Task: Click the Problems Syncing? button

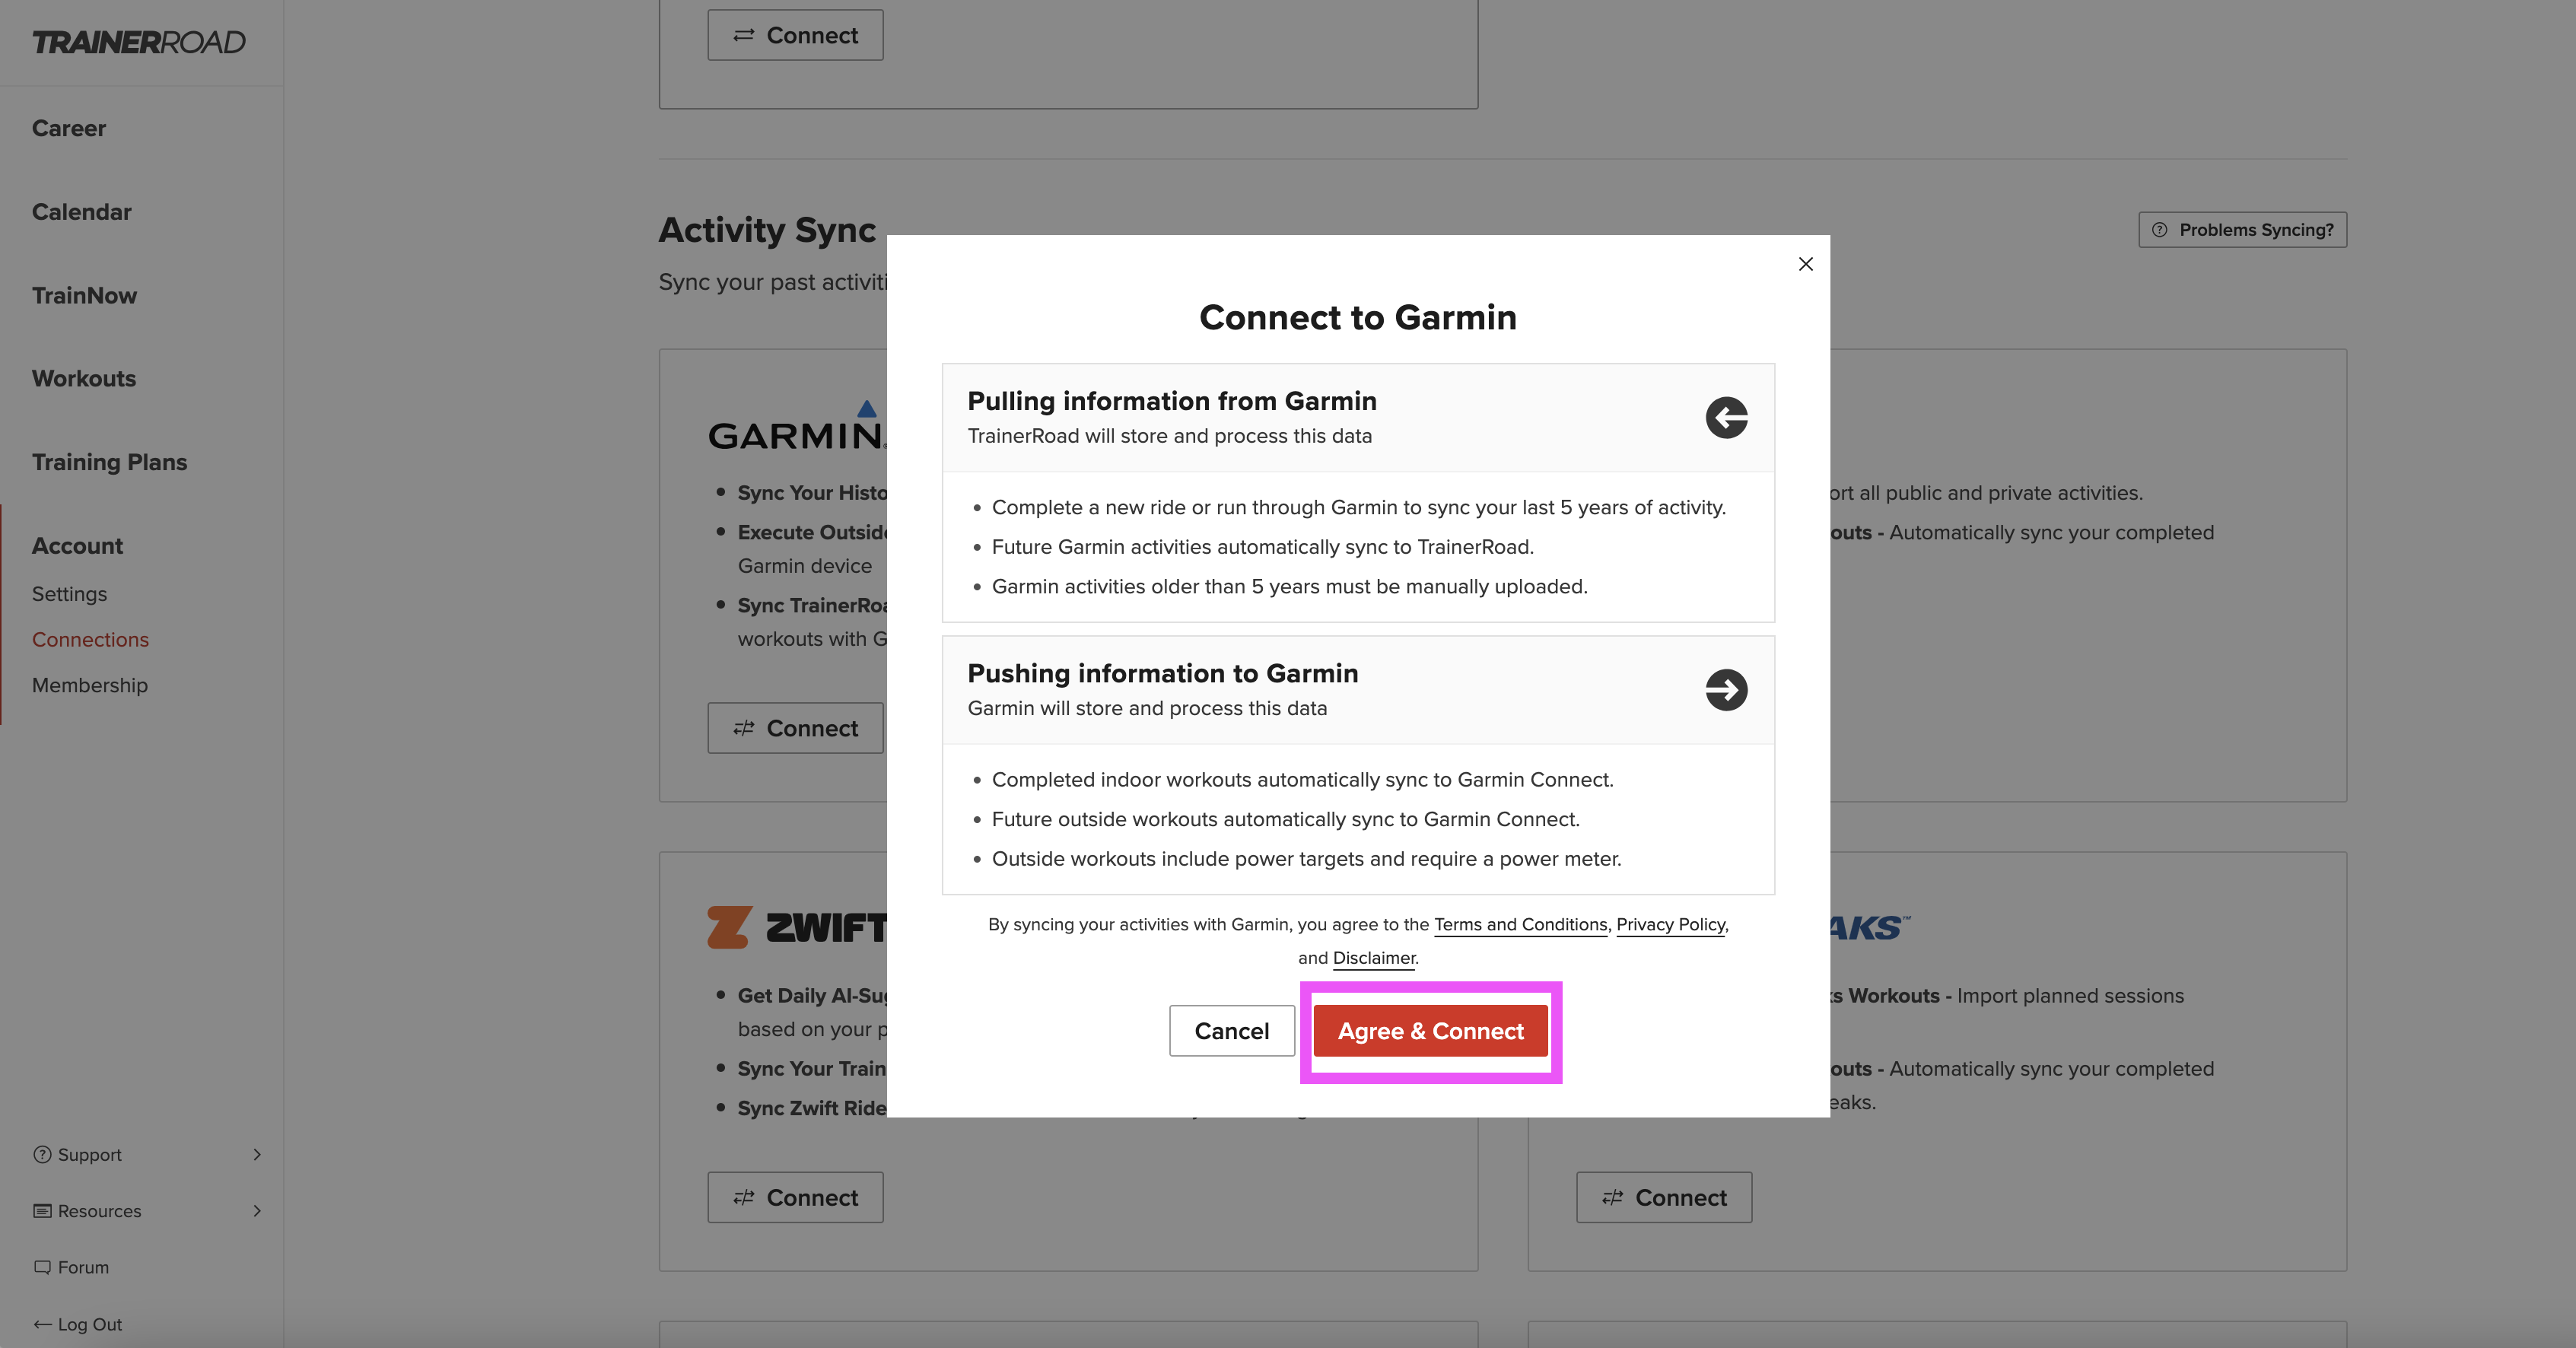Action: 2242,230
